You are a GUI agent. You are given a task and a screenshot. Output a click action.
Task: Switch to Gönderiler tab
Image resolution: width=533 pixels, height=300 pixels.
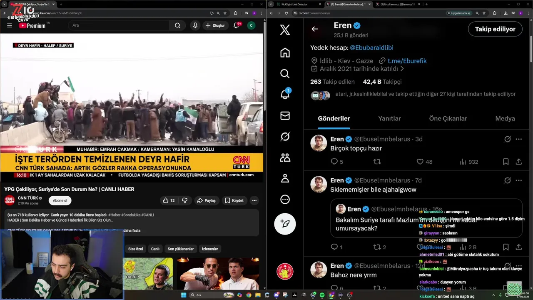click(x=334, y=119)
